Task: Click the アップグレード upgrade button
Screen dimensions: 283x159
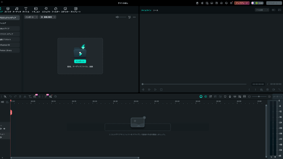Action: pyautogui.click(x=242, y=3)
